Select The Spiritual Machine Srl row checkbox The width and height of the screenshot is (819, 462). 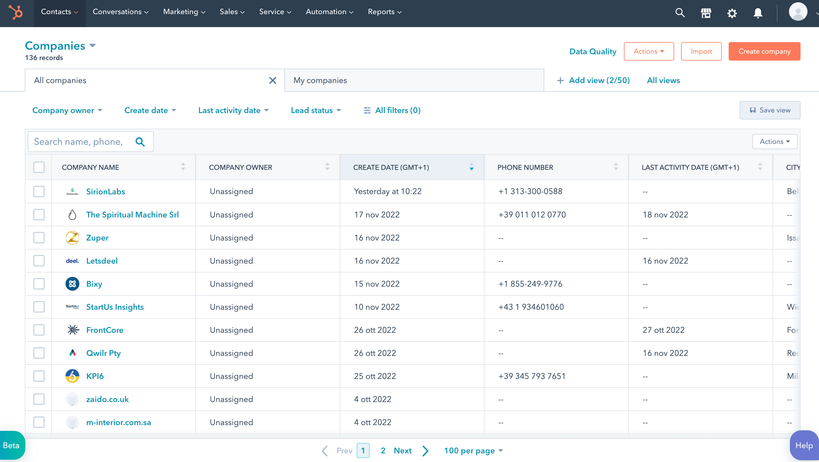point(39,215)
